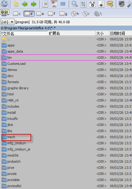The width and height of the screenshot is (132, 189).
Task: Open the abc multi-rename tool icon
Action: [92, 4]
